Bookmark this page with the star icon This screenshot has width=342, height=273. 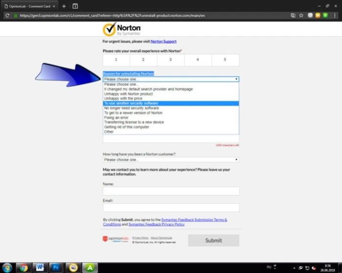tap(301, 16)
